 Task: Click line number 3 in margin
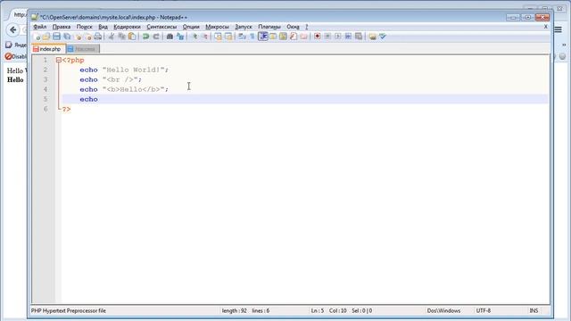46,79
